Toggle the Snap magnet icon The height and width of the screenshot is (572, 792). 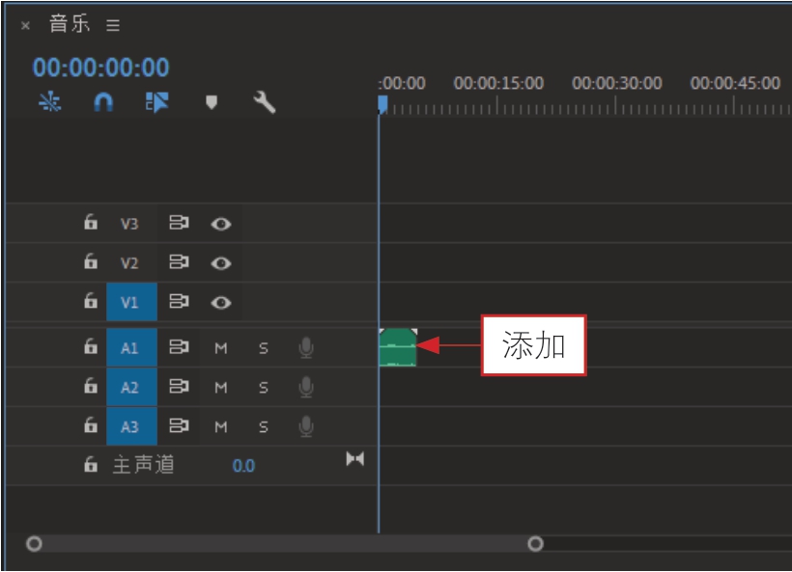(x=103, y=102)
